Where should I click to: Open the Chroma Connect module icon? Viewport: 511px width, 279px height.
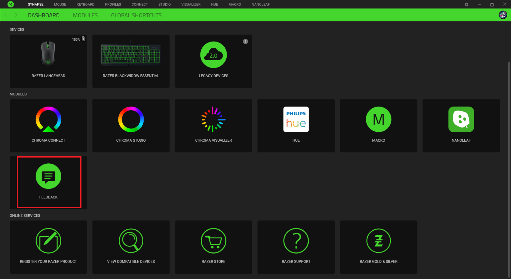click(x=48, y=120)
